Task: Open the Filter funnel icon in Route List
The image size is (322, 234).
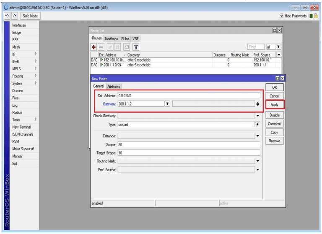Action: (136, 47)
